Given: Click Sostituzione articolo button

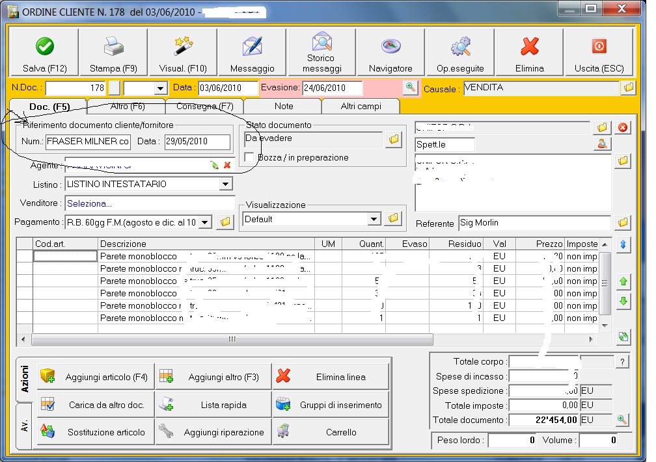Looking at the screenshot, I should (x=96, y=432).
